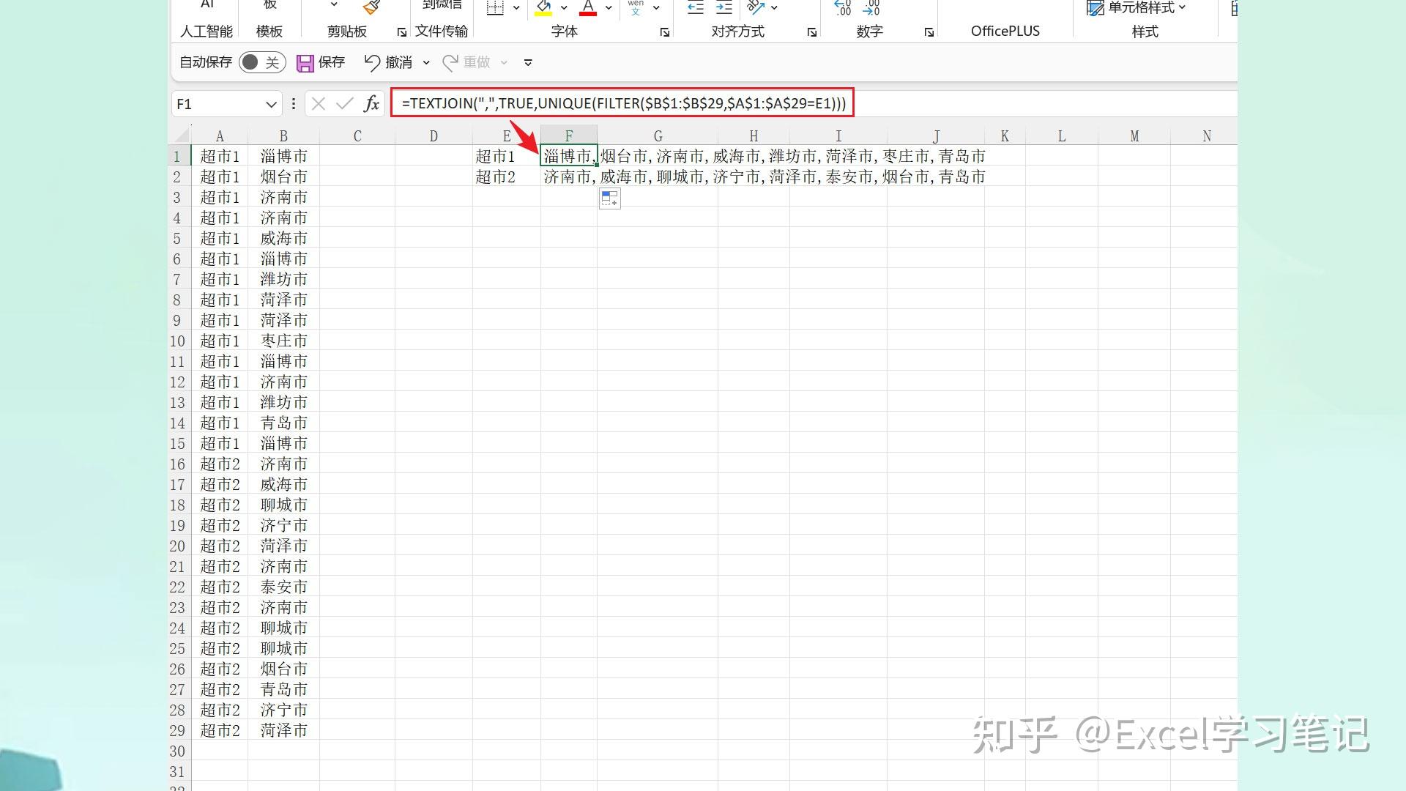This screenshot has width=1406, height=791.
Task: Click the Cancel (X) formula icon
Action: tap(318, 104)
